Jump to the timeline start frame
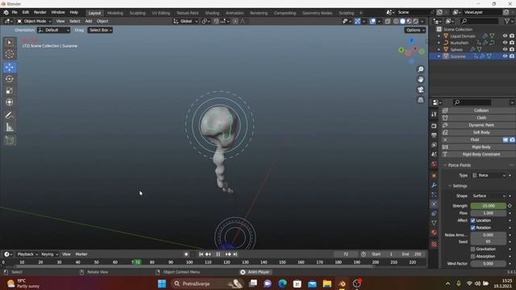The width and height of the screenshot is (516, 290). pos(201,255)
